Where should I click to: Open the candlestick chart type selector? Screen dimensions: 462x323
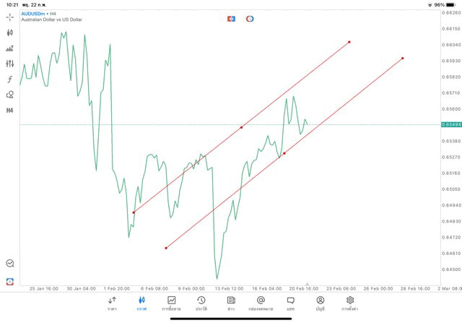coord(10,33)
